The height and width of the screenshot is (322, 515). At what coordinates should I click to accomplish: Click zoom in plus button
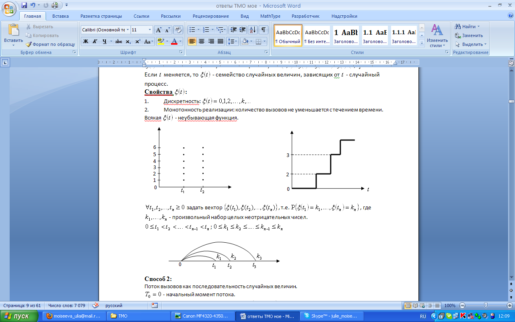tap(509, 305)
